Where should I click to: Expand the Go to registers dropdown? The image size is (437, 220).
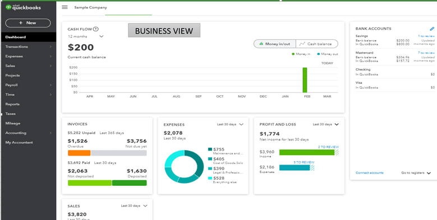416,173
